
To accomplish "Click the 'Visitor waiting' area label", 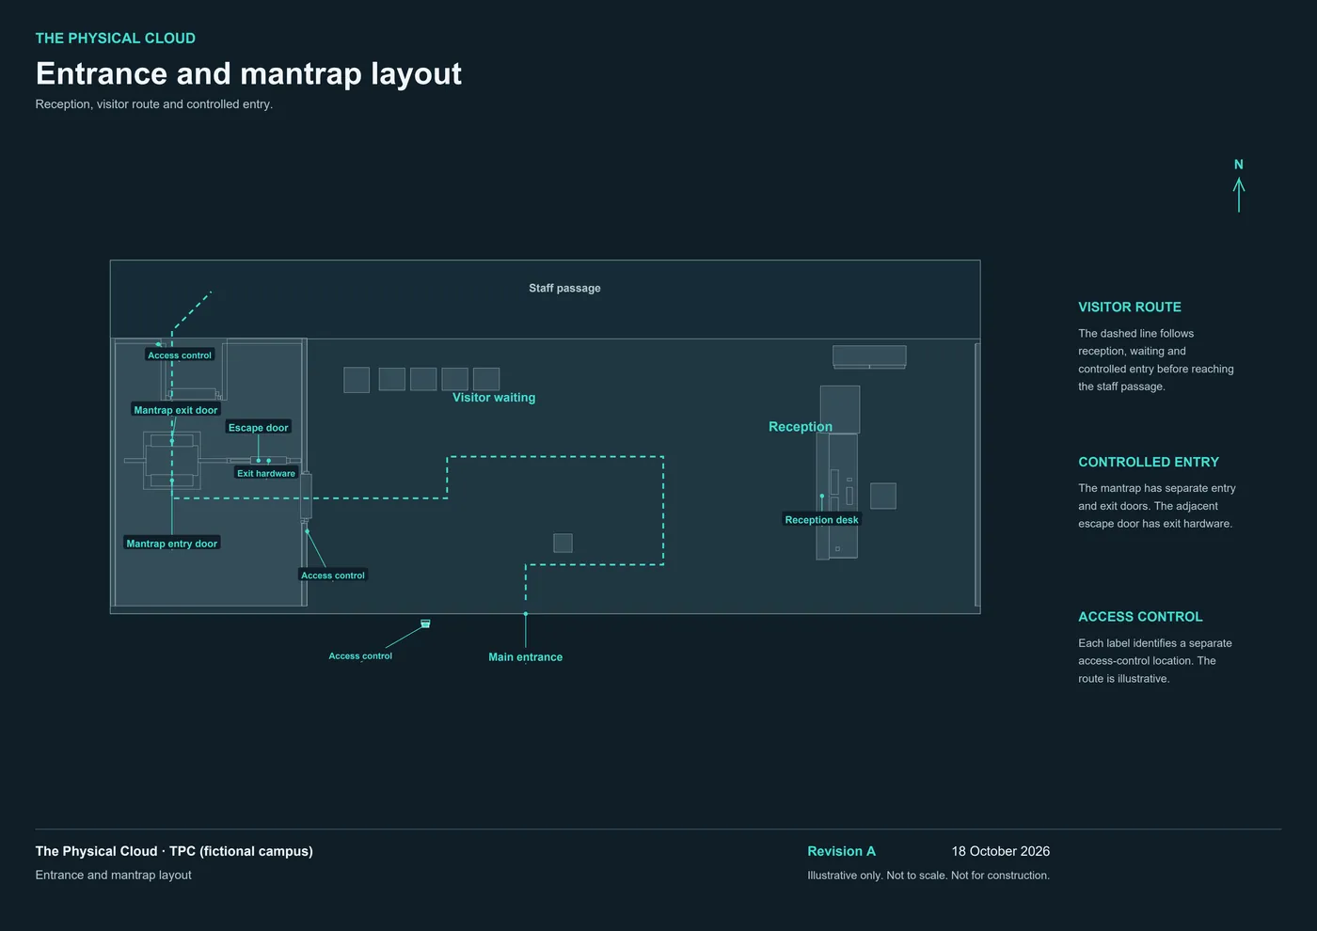I will click(x=494, y=398).
